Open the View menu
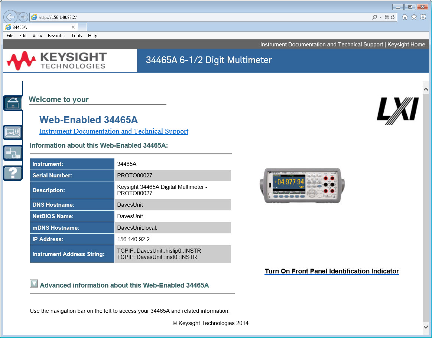432x338 pixels. tap(37, 36)
